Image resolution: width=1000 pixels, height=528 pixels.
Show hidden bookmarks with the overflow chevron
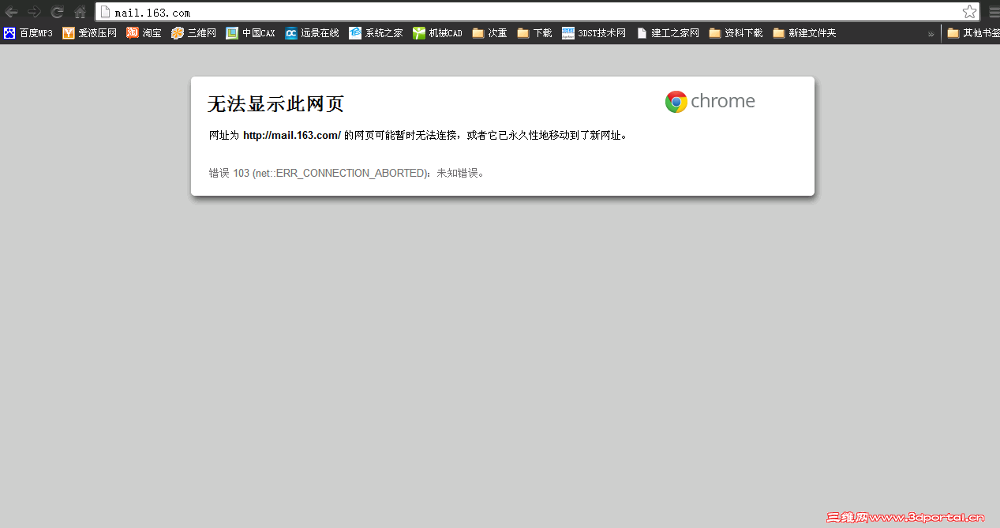click(x=931, y=33)
